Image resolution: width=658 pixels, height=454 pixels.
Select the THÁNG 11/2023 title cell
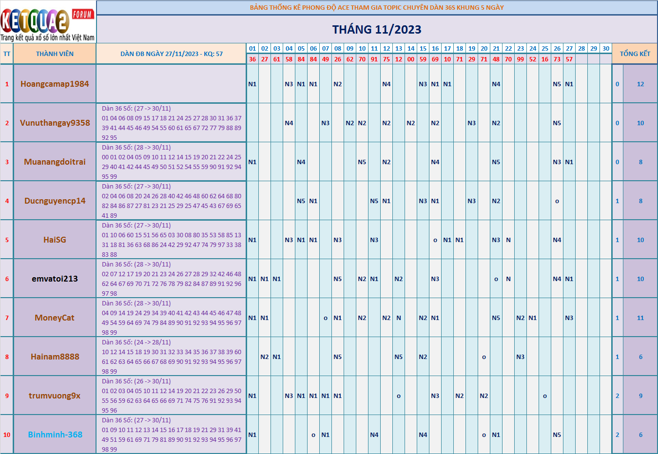(377, 30)
